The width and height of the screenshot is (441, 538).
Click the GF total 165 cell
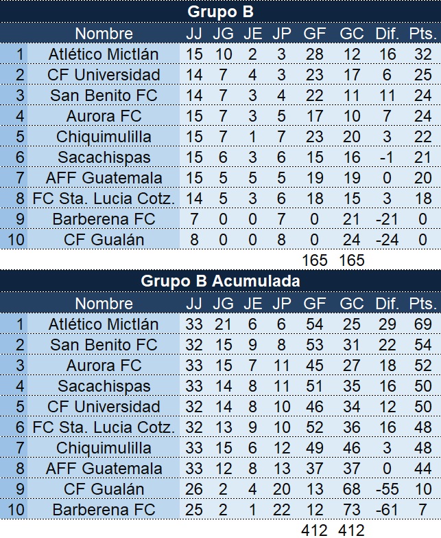click(x=314, y=260)
